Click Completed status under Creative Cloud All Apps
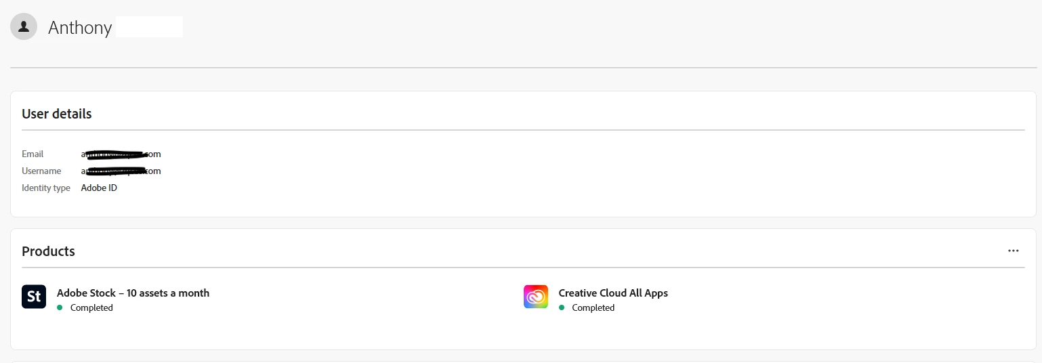The width and height of the screenshot is (1042, 363). click(x=593, y=307)
